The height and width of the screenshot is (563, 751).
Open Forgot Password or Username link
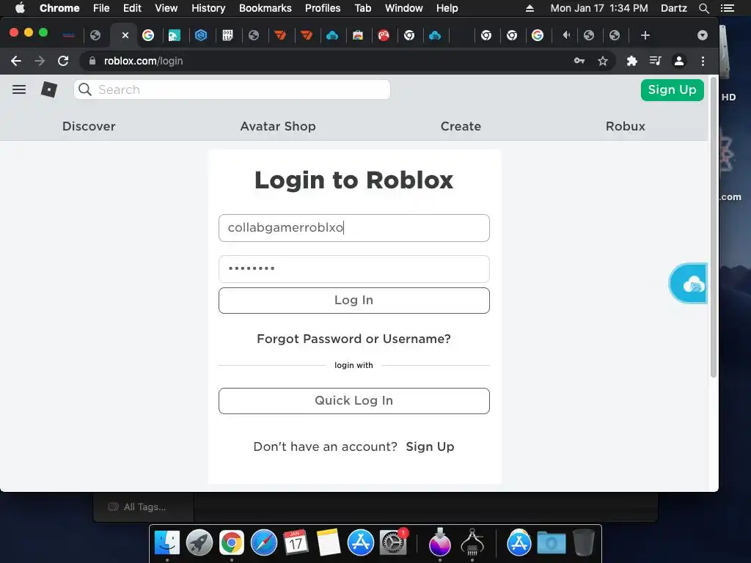coord(354,339)
